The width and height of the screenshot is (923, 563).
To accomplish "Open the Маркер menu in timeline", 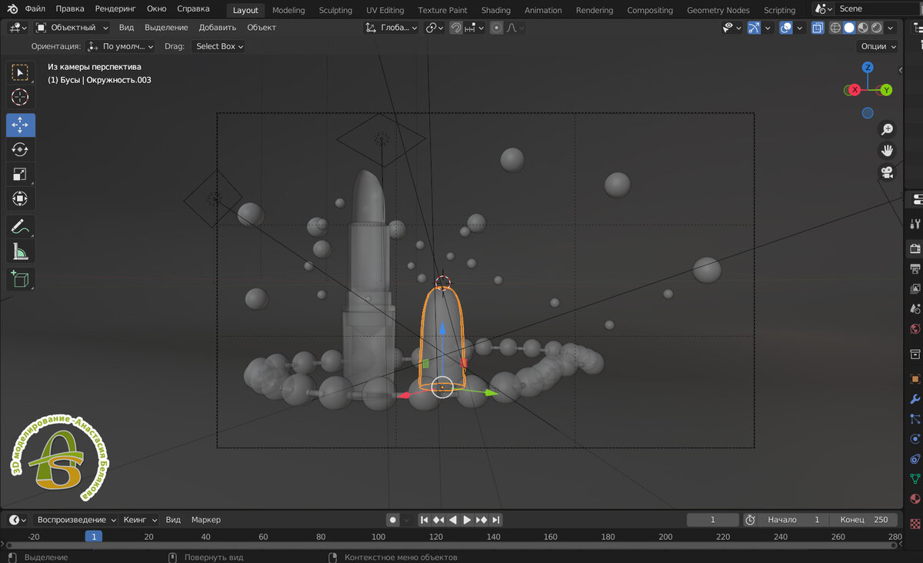I will pyautogui.click(x=206, y=520).
